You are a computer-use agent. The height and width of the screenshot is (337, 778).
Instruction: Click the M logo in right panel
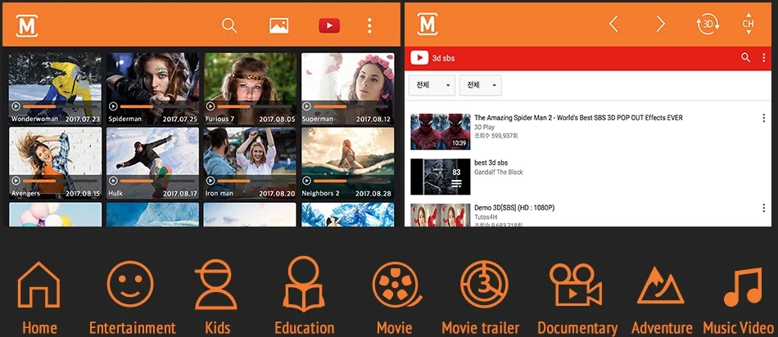[x=427, y=25]
